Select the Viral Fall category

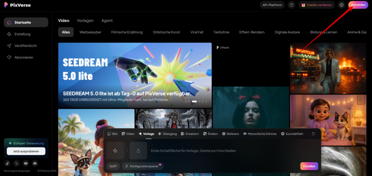[x=197, y=32]
